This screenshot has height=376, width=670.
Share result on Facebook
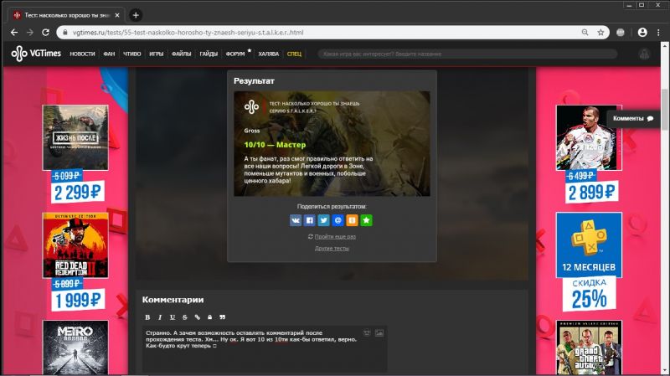(310, 220)
